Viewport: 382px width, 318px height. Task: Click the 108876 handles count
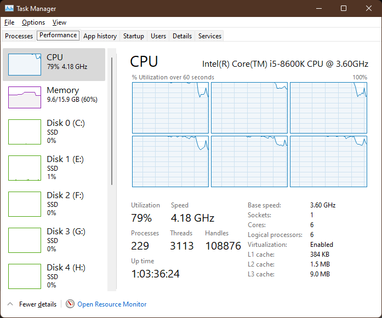[x=223, y=246]
